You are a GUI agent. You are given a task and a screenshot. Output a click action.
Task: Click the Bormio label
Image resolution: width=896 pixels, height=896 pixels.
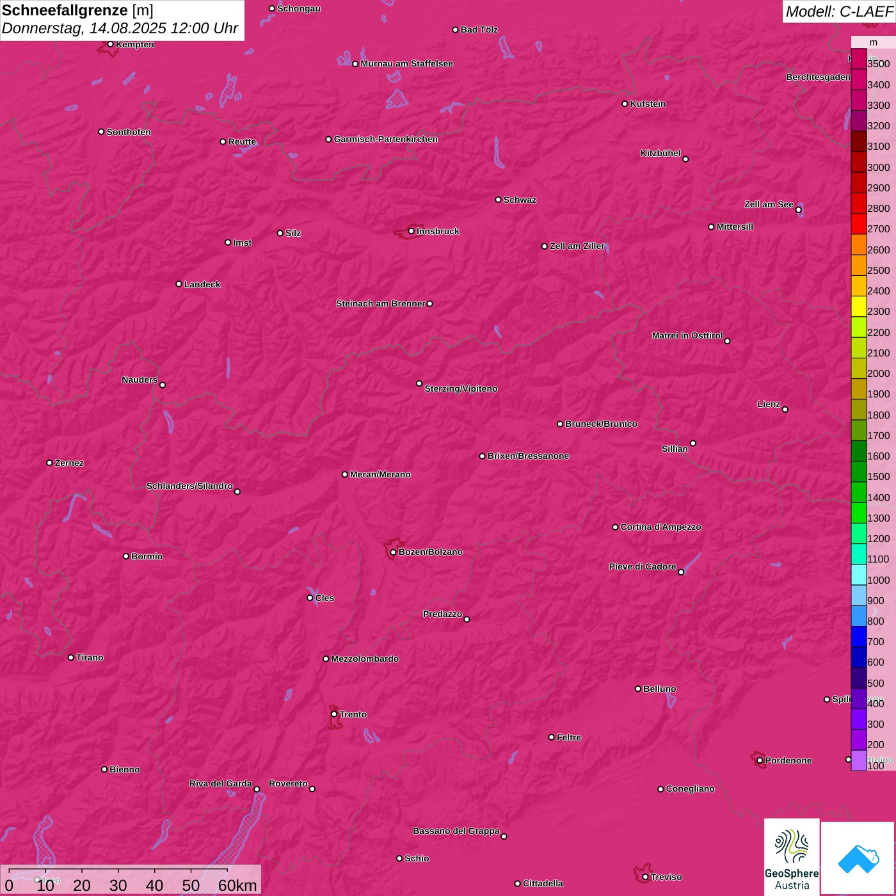[x=147, y=556]
